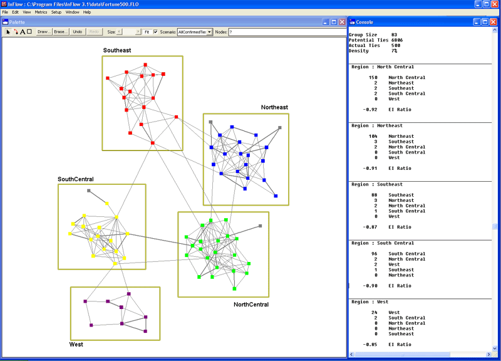Click the 'Density 7%' console line
Screen dimensions: 501x361
(x=373, y=51)
